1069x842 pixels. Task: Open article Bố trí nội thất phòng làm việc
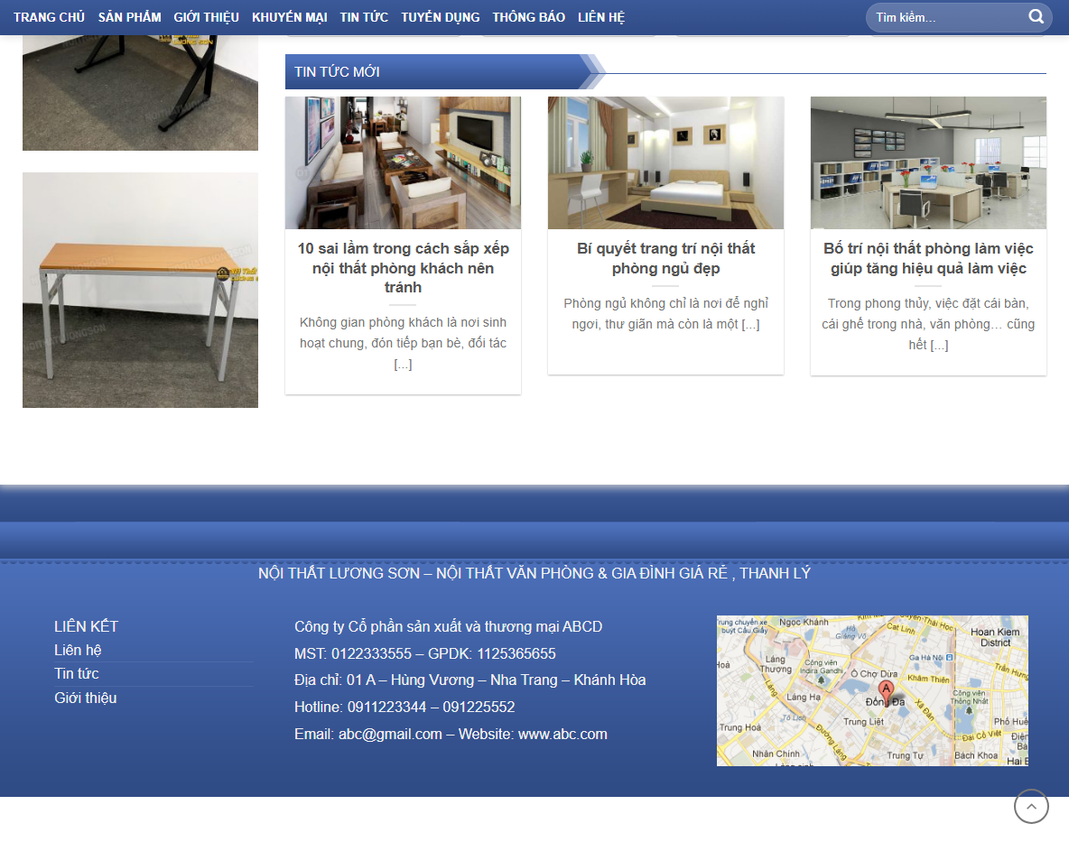927,258
